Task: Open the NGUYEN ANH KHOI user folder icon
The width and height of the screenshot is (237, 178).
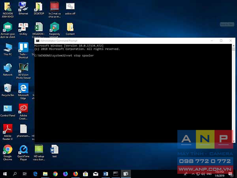Action: pos(8,7)
